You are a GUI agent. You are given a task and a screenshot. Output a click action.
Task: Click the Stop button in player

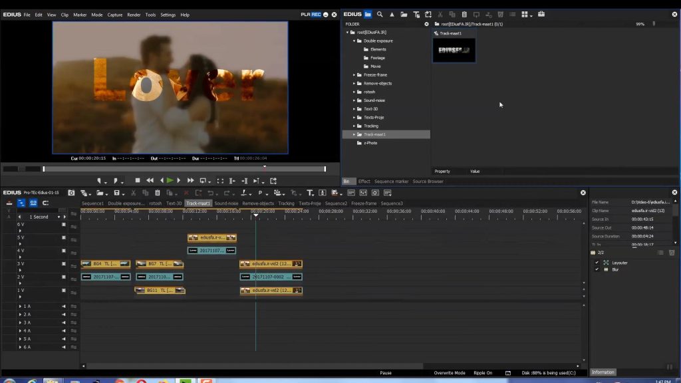[x=138, y=181]
